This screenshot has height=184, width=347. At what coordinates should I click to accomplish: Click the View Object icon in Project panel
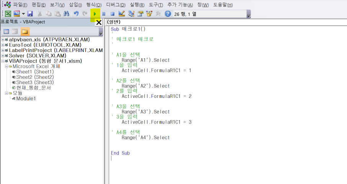pyautogui.click(x=15, y=31)
